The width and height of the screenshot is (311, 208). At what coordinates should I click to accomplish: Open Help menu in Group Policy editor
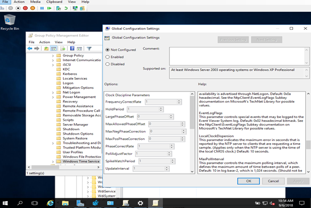pos(71,42)
